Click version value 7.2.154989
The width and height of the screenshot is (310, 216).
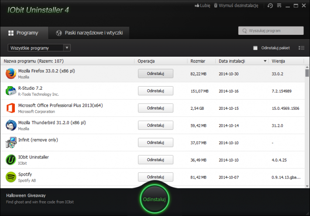point(282,91)
